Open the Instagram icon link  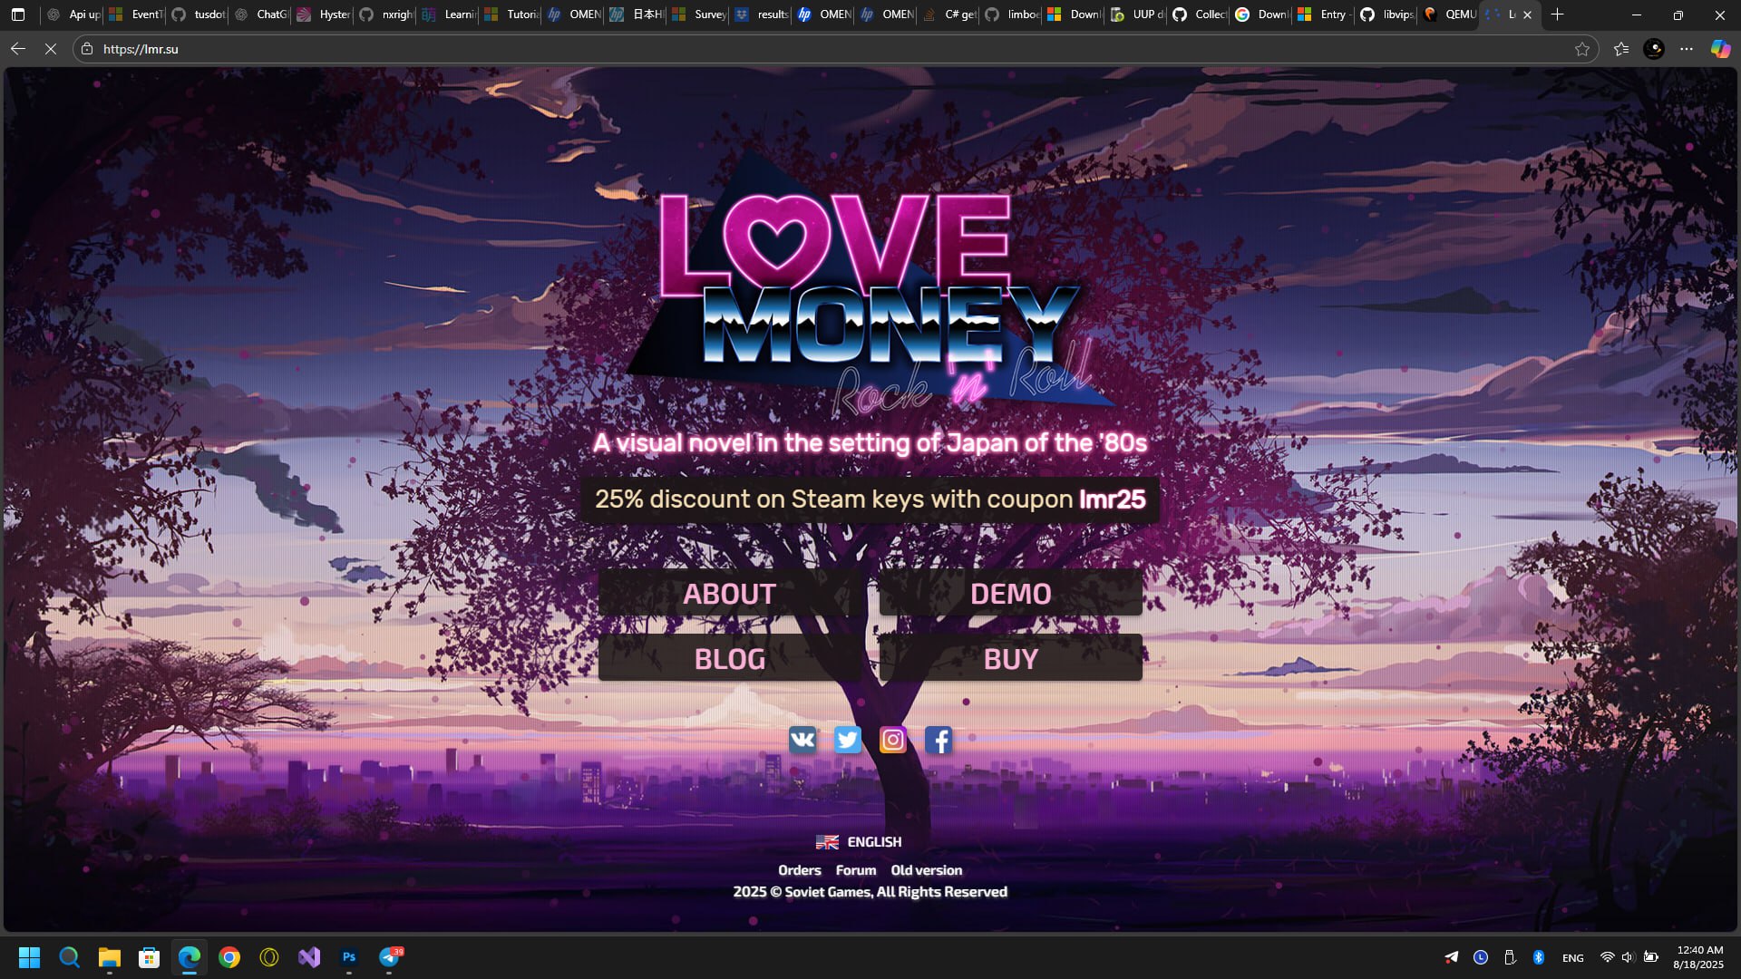[892, 740]
